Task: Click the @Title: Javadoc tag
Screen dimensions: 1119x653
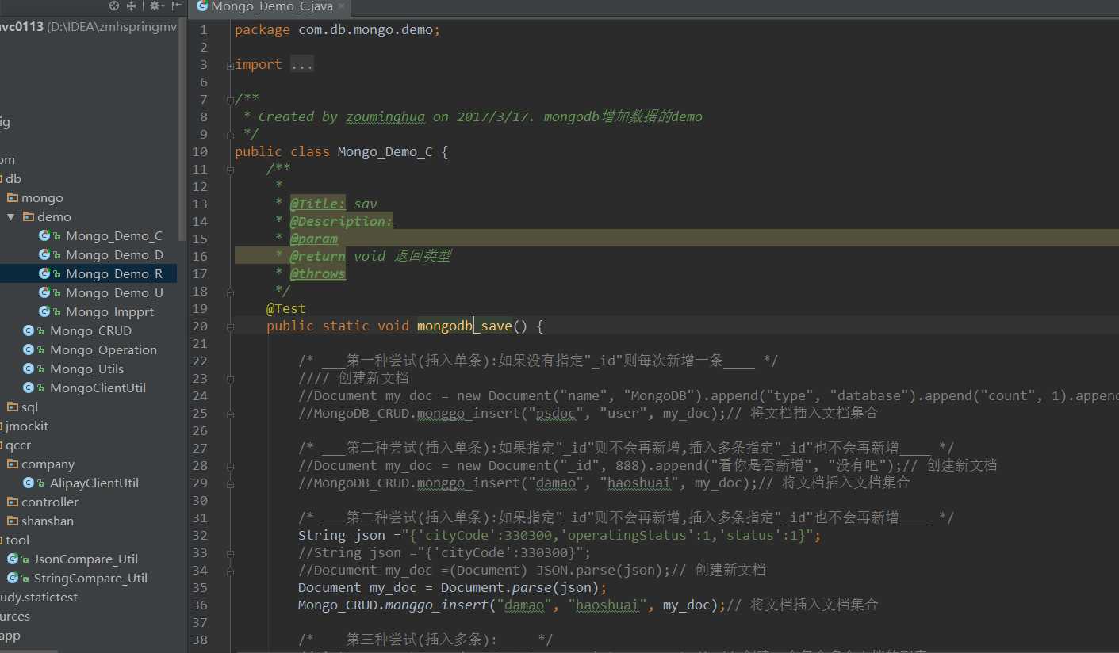Action: (318, 204)
